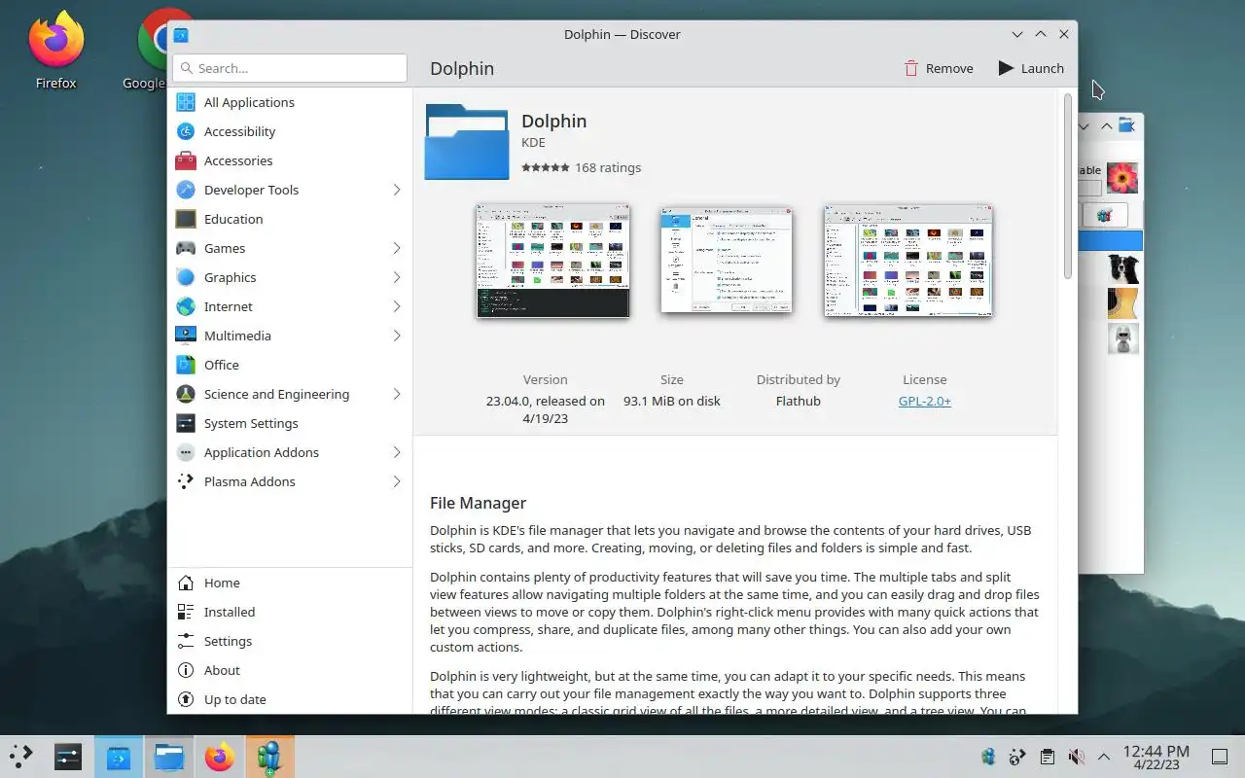Open the network globe tray icon
The width and height of the screenshot is (1245, 778).
tap(1018, 757)
